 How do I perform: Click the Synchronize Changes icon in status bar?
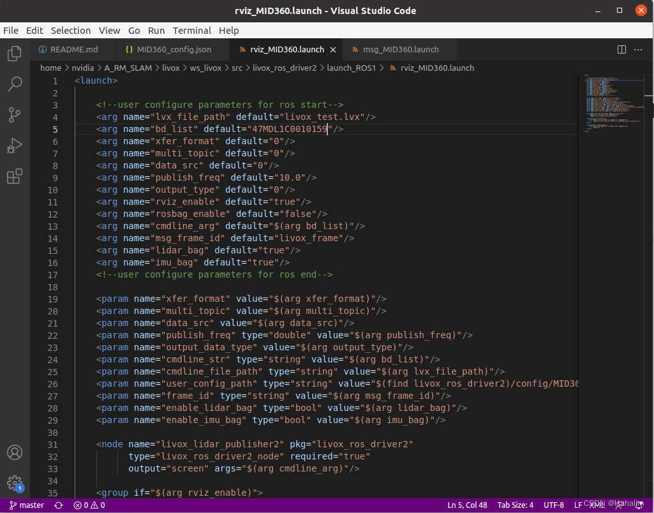59,505
